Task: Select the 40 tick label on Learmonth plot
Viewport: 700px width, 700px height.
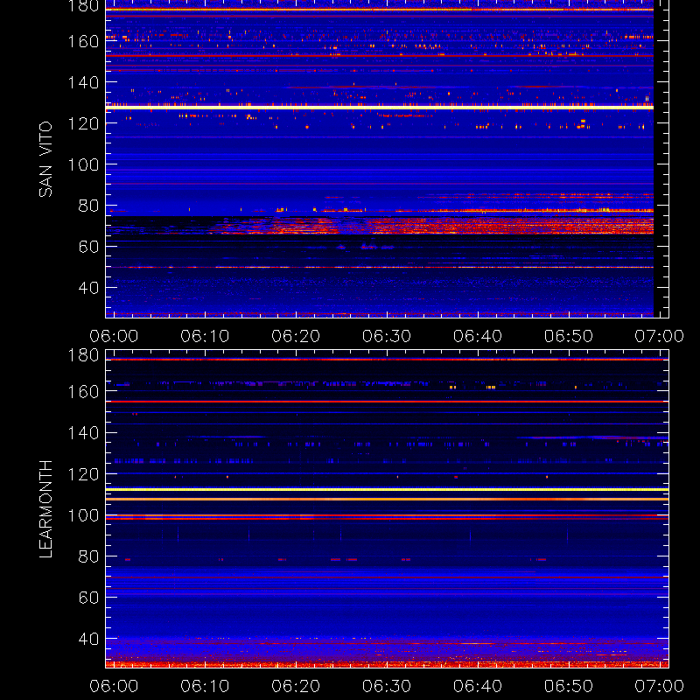Action: point(88,639)
